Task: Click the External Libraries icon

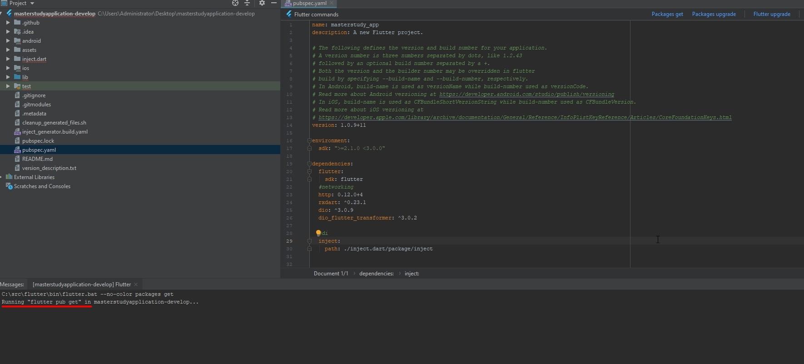Action: coord(9,177)
